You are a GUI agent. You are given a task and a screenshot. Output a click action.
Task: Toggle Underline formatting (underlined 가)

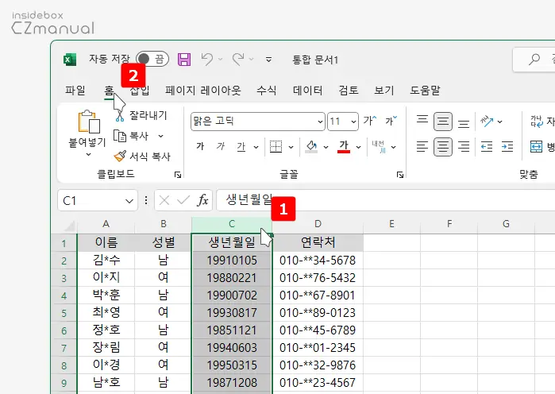tap(241, 146)
